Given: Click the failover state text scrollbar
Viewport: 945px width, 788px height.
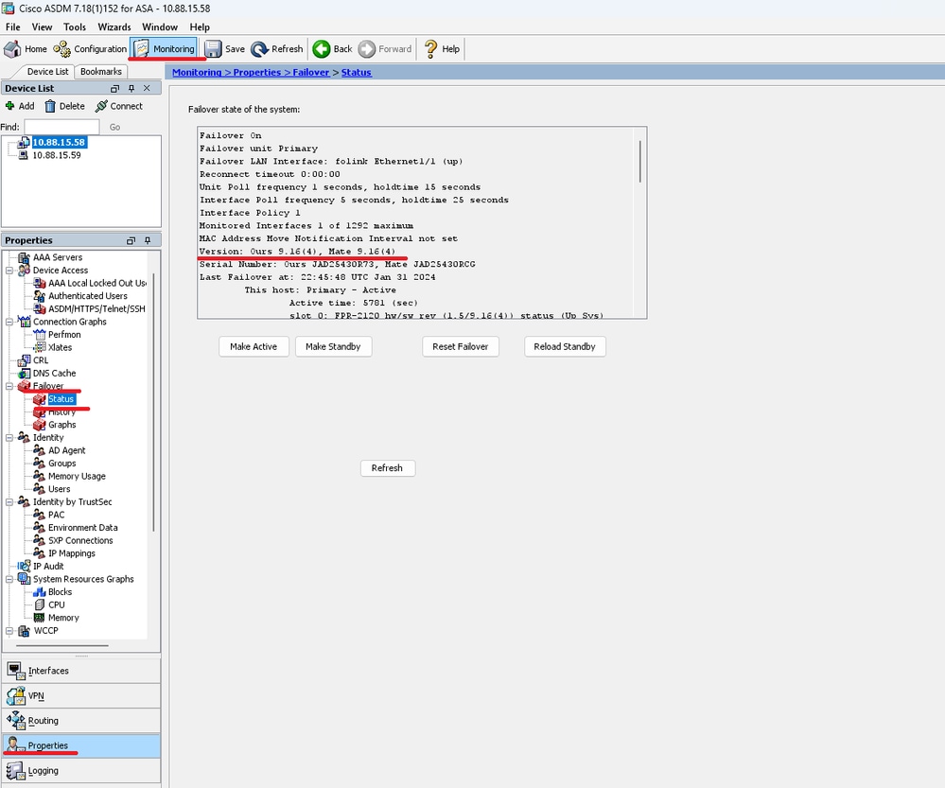Looking at the screenshot, I should pos(639,162).
